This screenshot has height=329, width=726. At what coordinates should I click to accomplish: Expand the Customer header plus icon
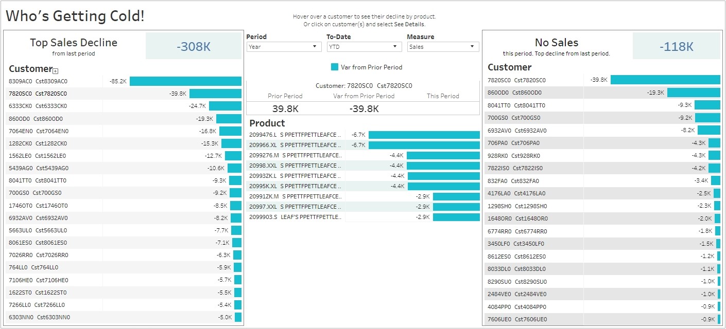click(x=56, y=71)
